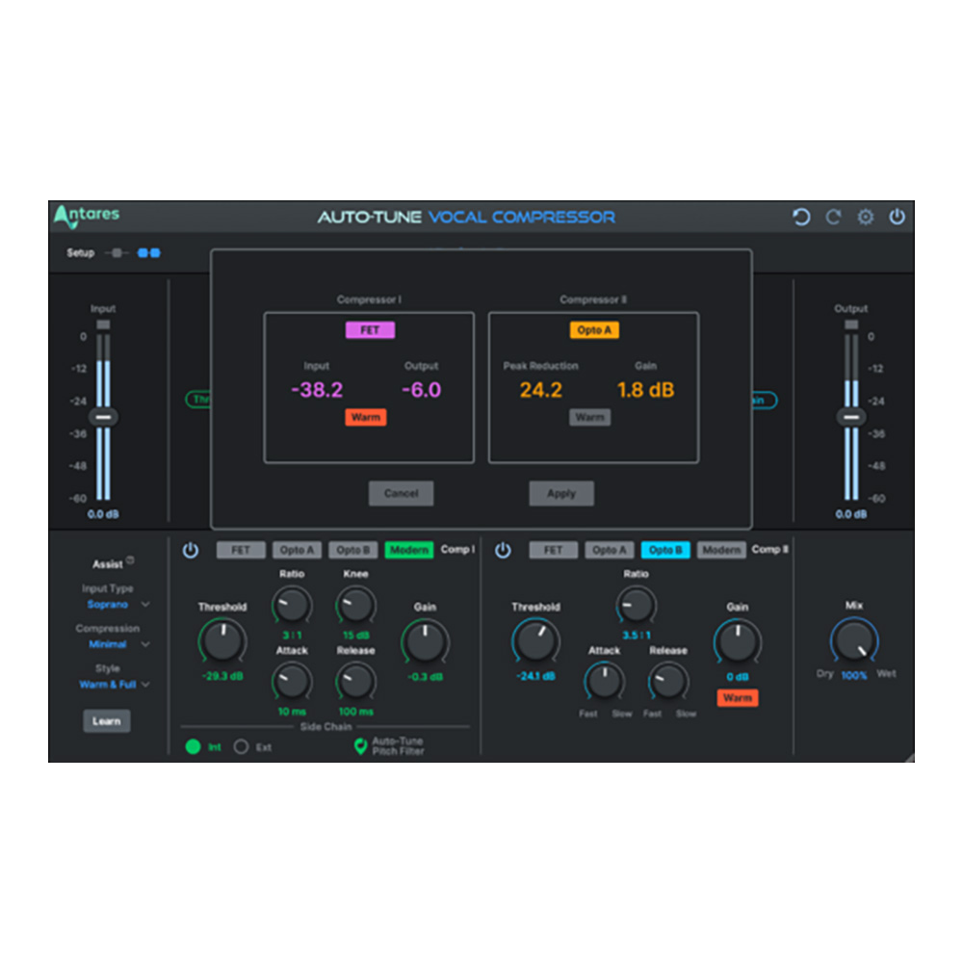963x963 pixels.
Task: Click the -6.0 Output value
Action: tap(422, 390)
